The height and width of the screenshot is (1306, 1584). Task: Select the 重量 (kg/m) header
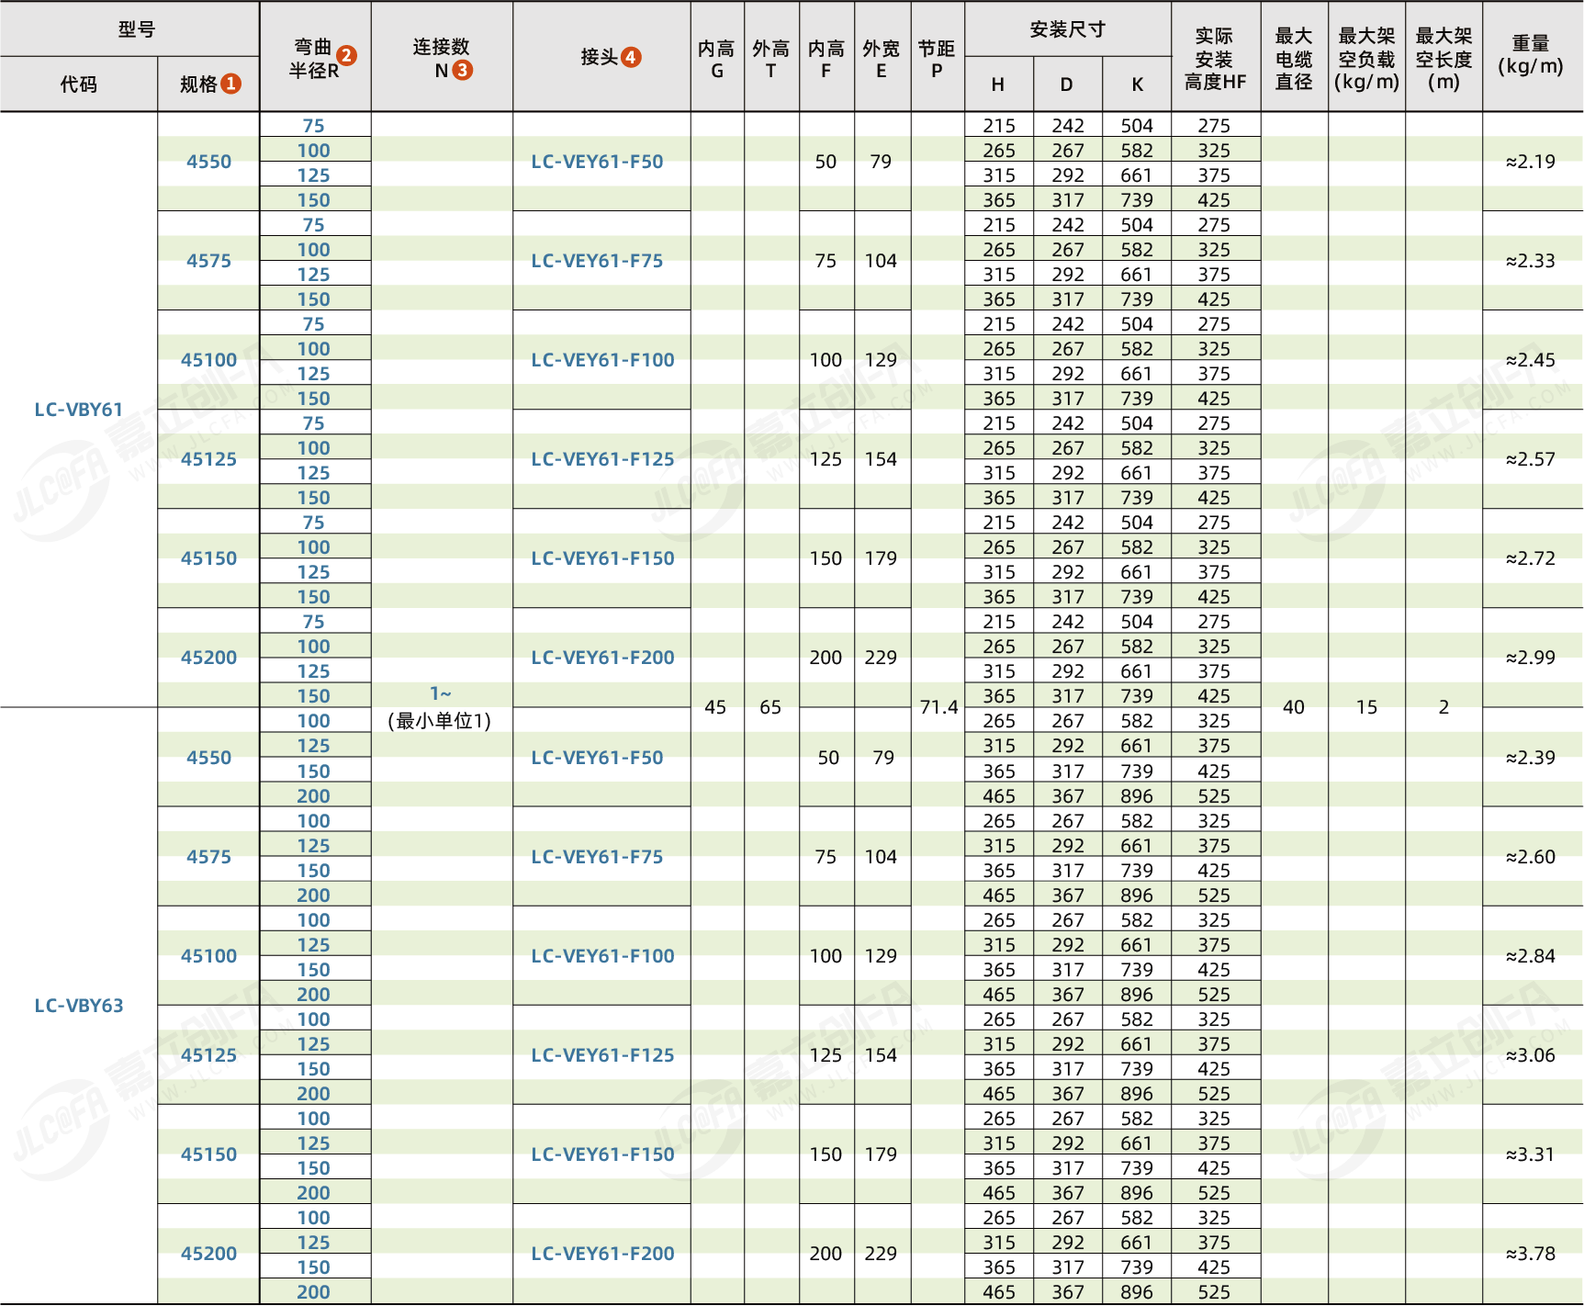click(x=1531, y=55)
